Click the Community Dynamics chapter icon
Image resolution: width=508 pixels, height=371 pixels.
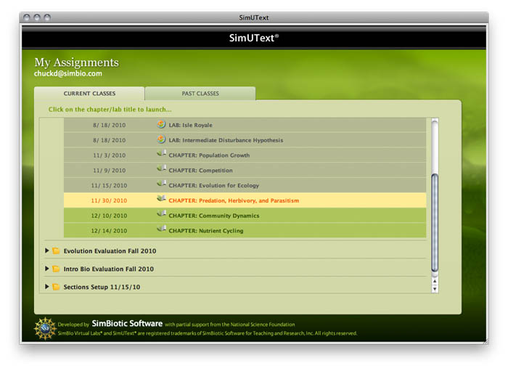pos(162,214)
